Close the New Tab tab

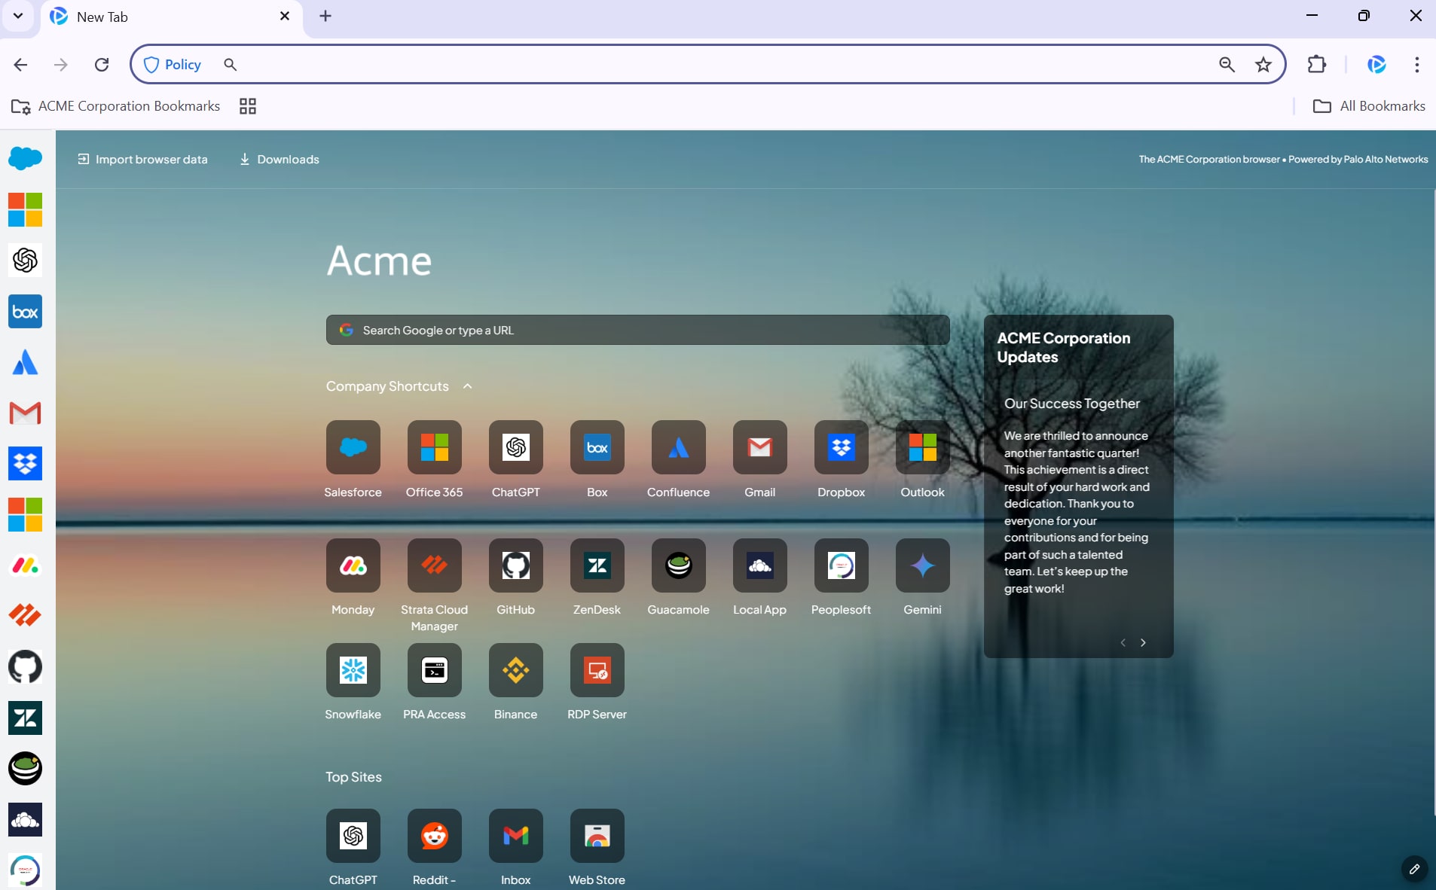pyautogui.click(x=285, y=16)
